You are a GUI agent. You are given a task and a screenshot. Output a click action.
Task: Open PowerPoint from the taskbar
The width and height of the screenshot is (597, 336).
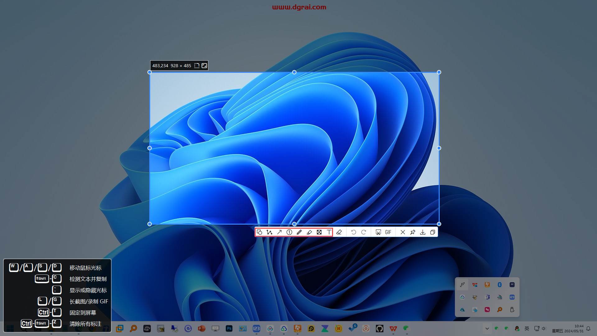pos(202,329)
